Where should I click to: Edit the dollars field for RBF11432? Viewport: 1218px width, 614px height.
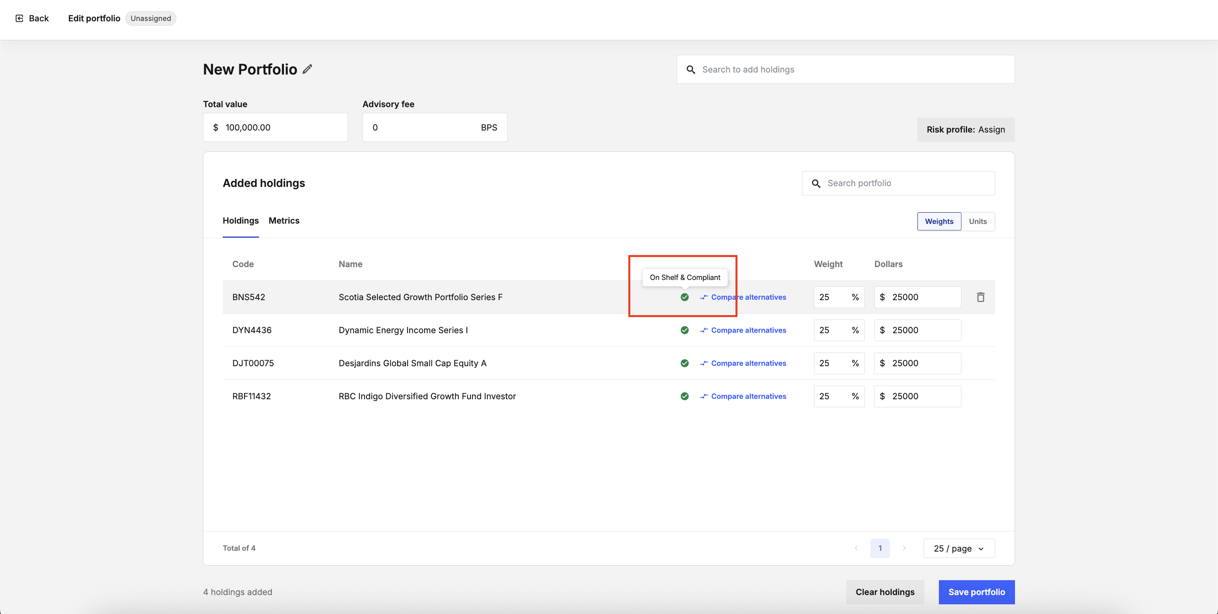(x=918, y=396)
